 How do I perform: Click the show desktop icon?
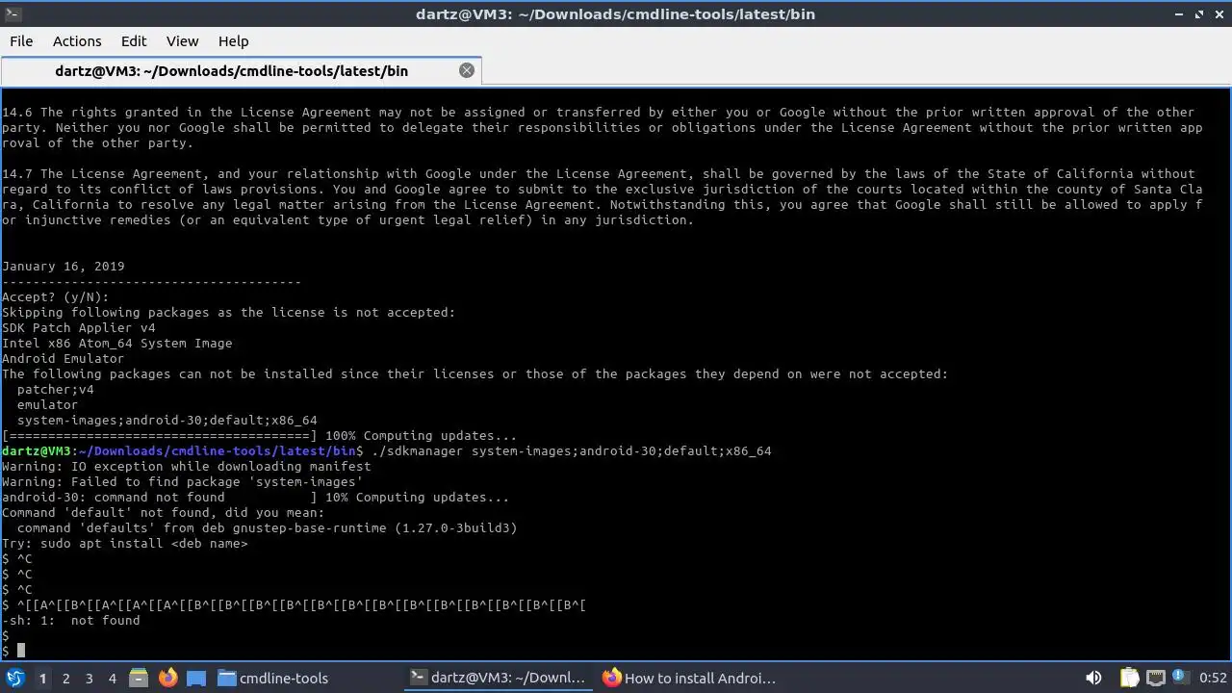(196, 678)
